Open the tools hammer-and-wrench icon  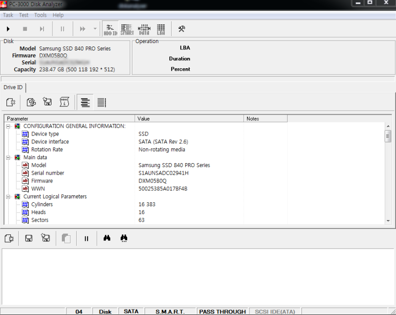tap(182, 29)
